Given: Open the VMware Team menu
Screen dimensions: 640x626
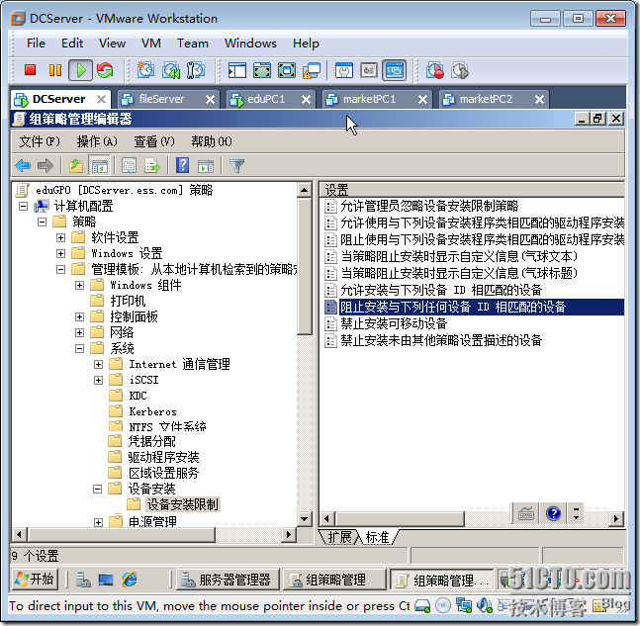Looking at the screenshot, I should pyautogui.click(x=193, y=44).
